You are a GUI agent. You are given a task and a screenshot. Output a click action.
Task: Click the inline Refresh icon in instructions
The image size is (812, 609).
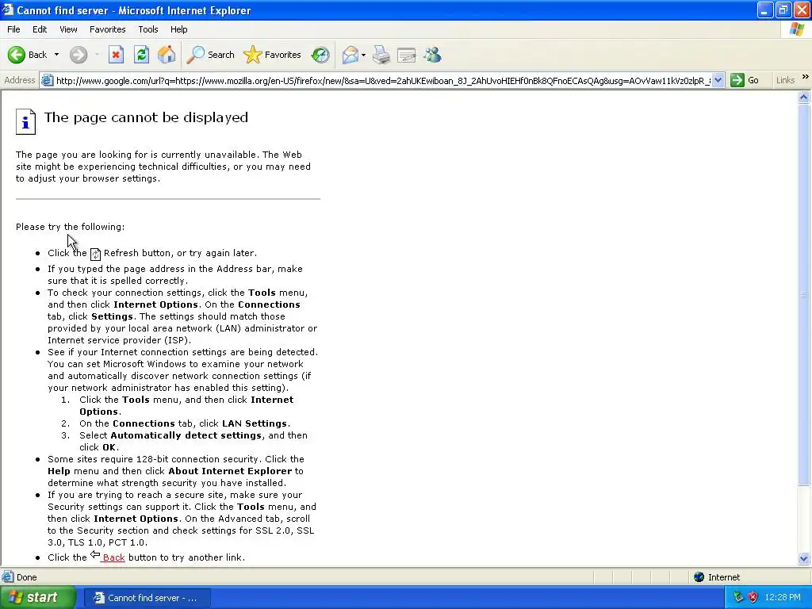pos(95,254)
